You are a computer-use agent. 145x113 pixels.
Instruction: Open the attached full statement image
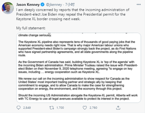(78, 68)
